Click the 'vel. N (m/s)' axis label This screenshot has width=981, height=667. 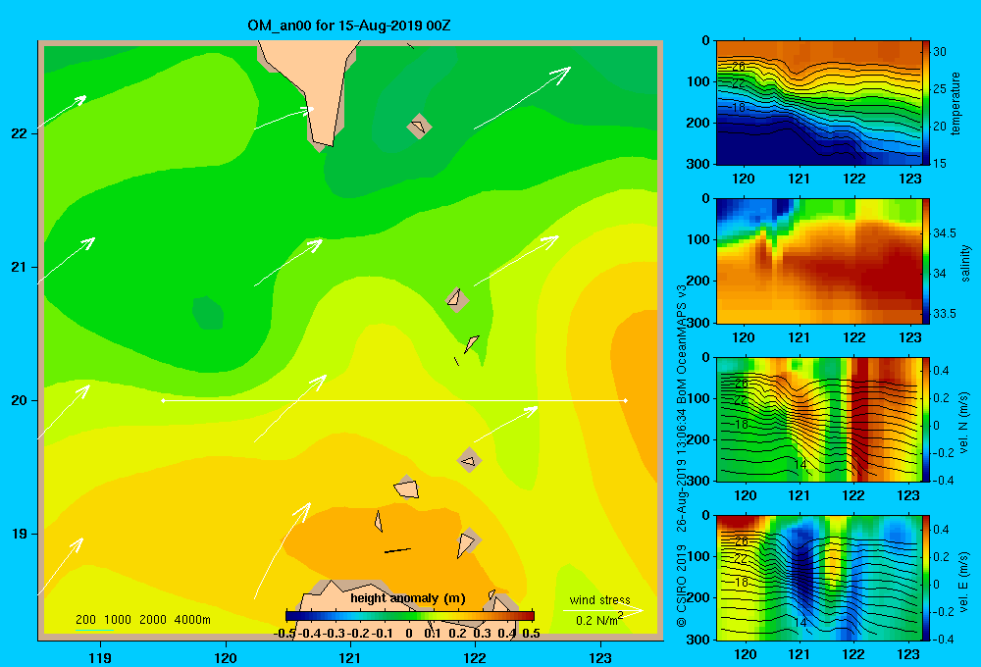pyautogui.click(x=964, y=423)
